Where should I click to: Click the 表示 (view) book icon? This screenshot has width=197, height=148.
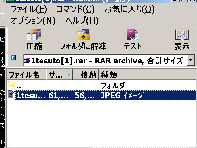182,35
